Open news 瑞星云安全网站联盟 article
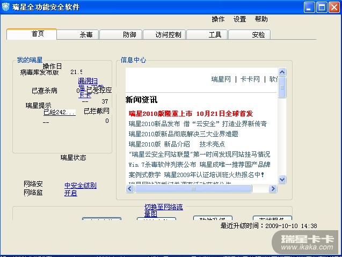 199,155
